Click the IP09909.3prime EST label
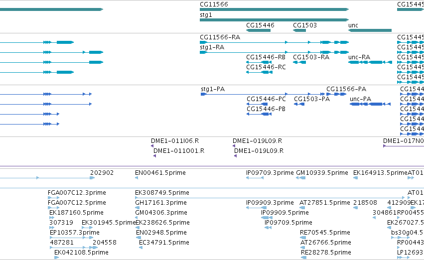The height and width of the screenshot is (260, 424). click(270, 203)
